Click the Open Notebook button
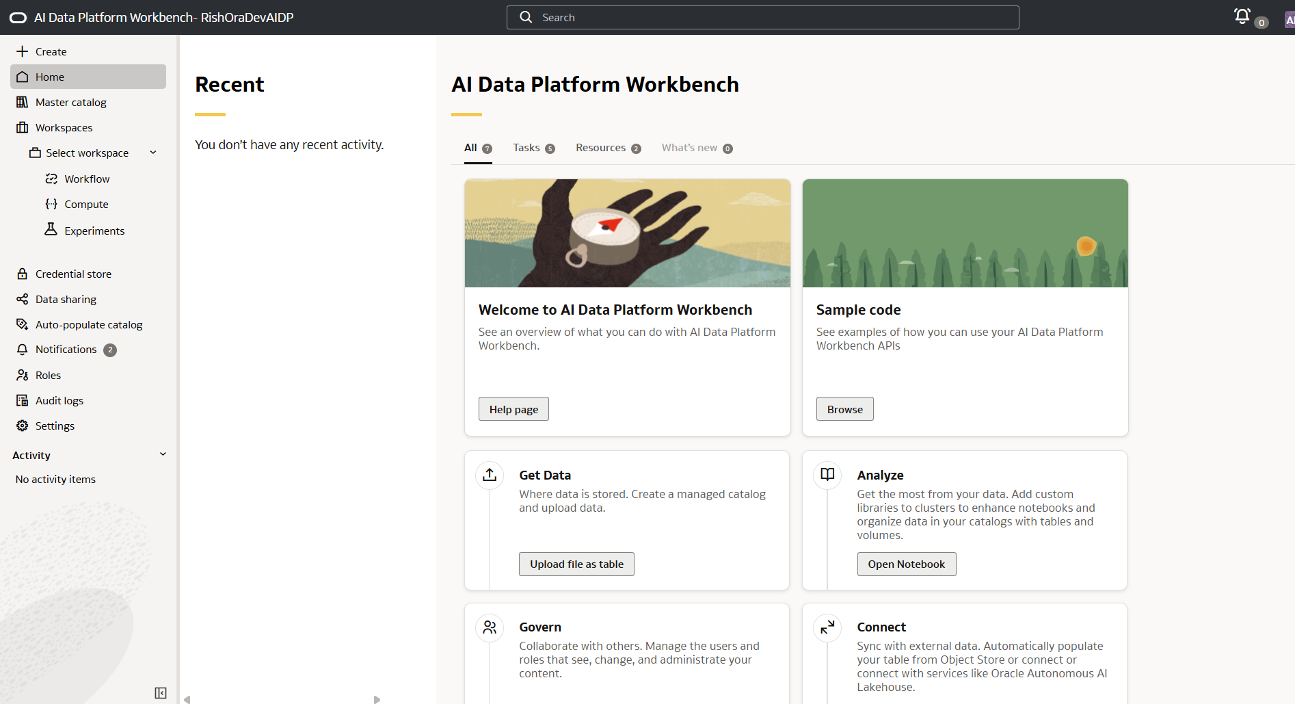The image size is (1295, 704). click(x=907, y=564)
